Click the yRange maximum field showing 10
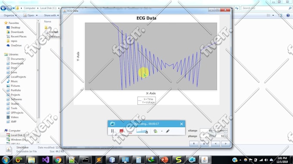 coord(220,136)
